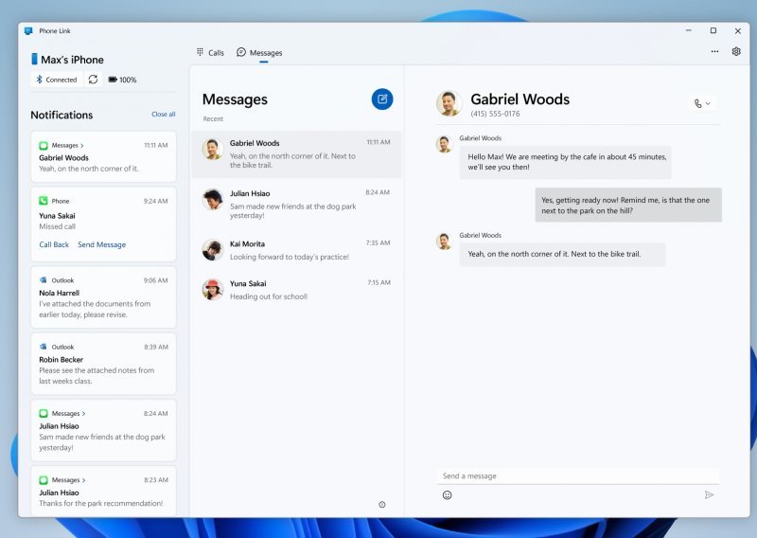757x538 pixels.
Task: Click the battery 100% indicator
Action: point(122,80)
